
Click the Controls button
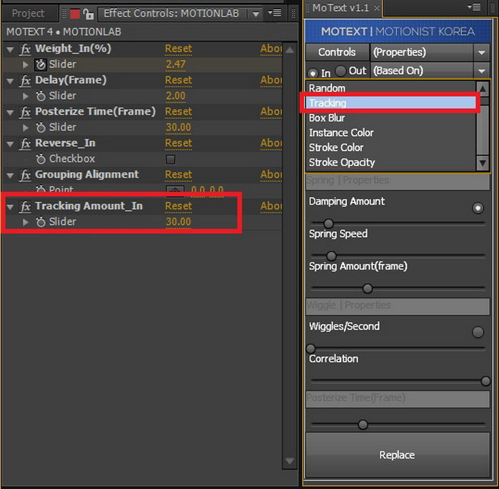coord(337,52)
